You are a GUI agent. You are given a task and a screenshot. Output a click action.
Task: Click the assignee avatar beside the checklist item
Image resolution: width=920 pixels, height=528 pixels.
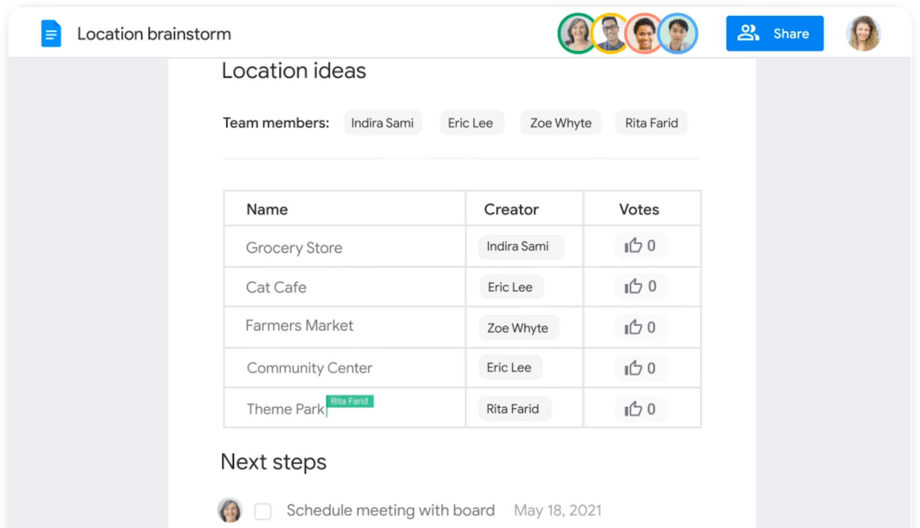(230, 510)
